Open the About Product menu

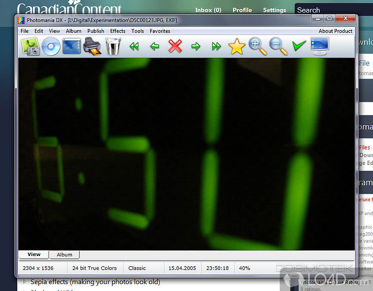335,31
